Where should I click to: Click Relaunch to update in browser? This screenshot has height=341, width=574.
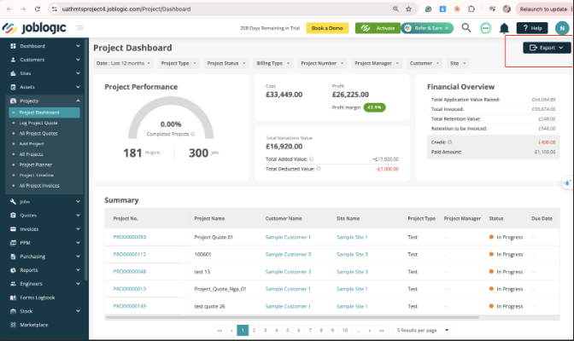(543, 9)
